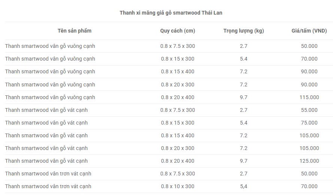
Task: Click the weight value written as "5,4"
Action: click(x=243, y=186)
